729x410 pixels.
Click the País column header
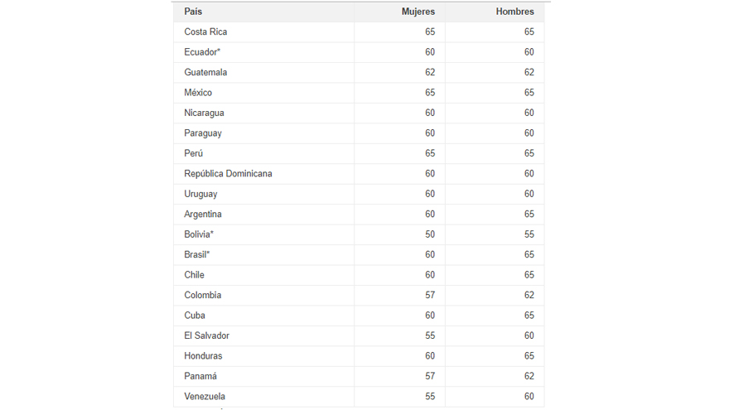point(193,12)
